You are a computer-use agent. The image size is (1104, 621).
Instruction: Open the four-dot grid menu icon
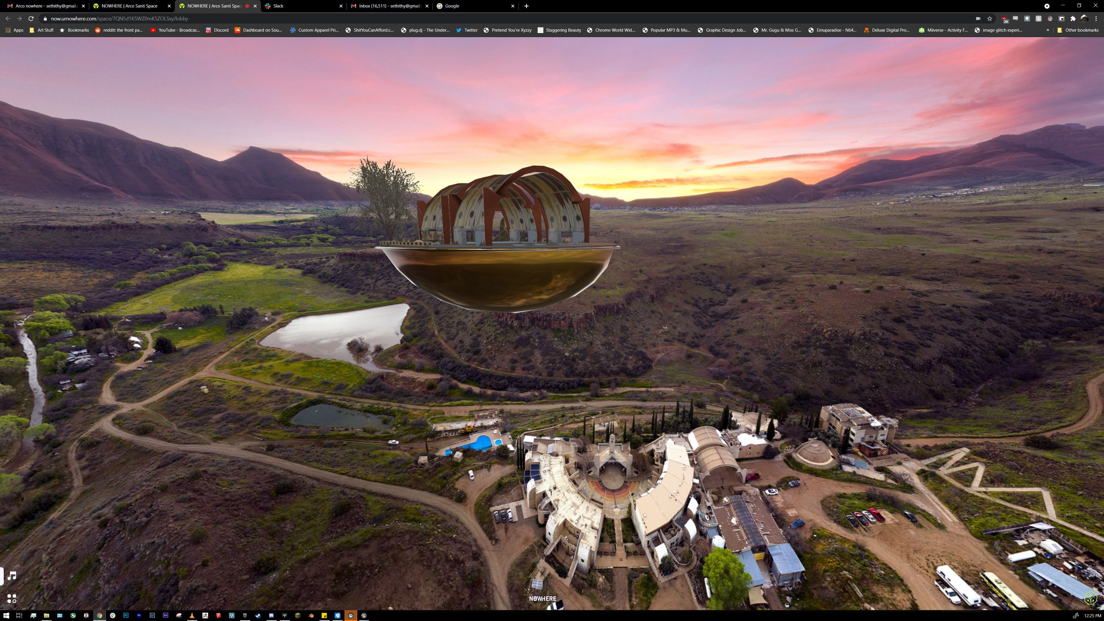coord(12,598)
